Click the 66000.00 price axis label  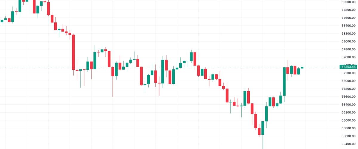pos(349,120)
